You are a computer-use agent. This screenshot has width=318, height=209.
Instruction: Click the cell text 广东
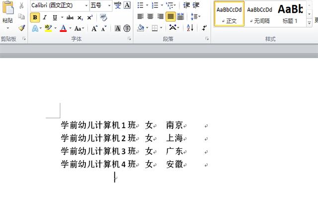(x=174, y=151)
